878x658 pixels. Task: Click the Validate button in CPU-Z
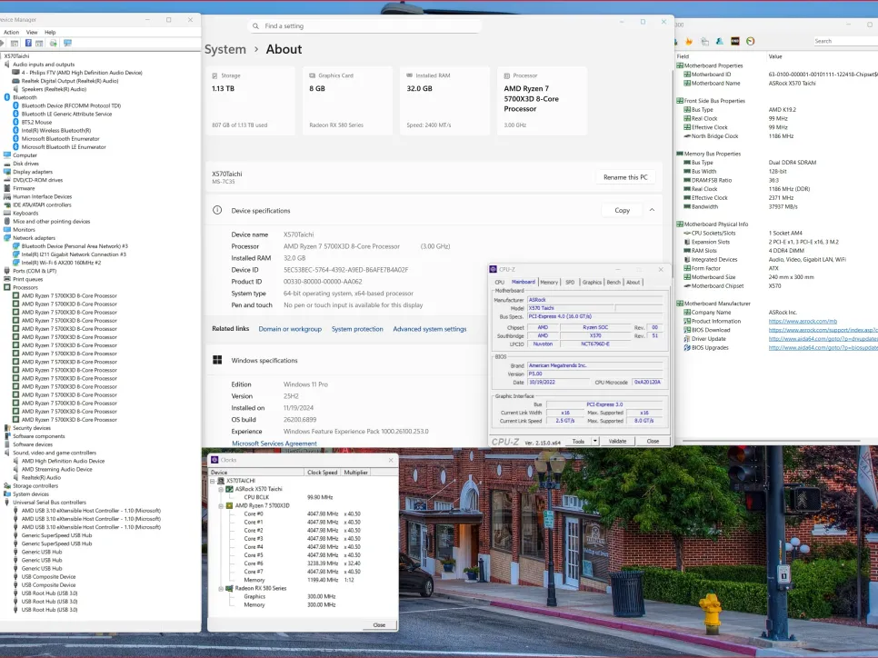pyautogui.click(x=617, y=441)
